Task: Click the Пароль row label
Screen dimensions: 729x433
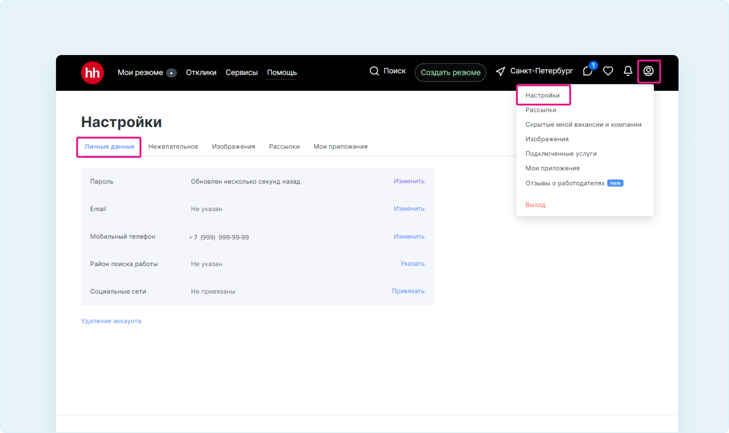Action: (102, 182)
